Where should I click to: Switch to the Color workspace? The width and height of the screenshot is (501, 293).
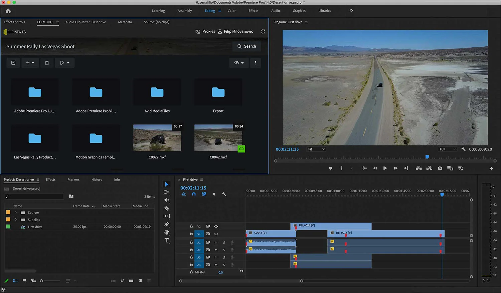pyautogui.click(x=231, y=11)
